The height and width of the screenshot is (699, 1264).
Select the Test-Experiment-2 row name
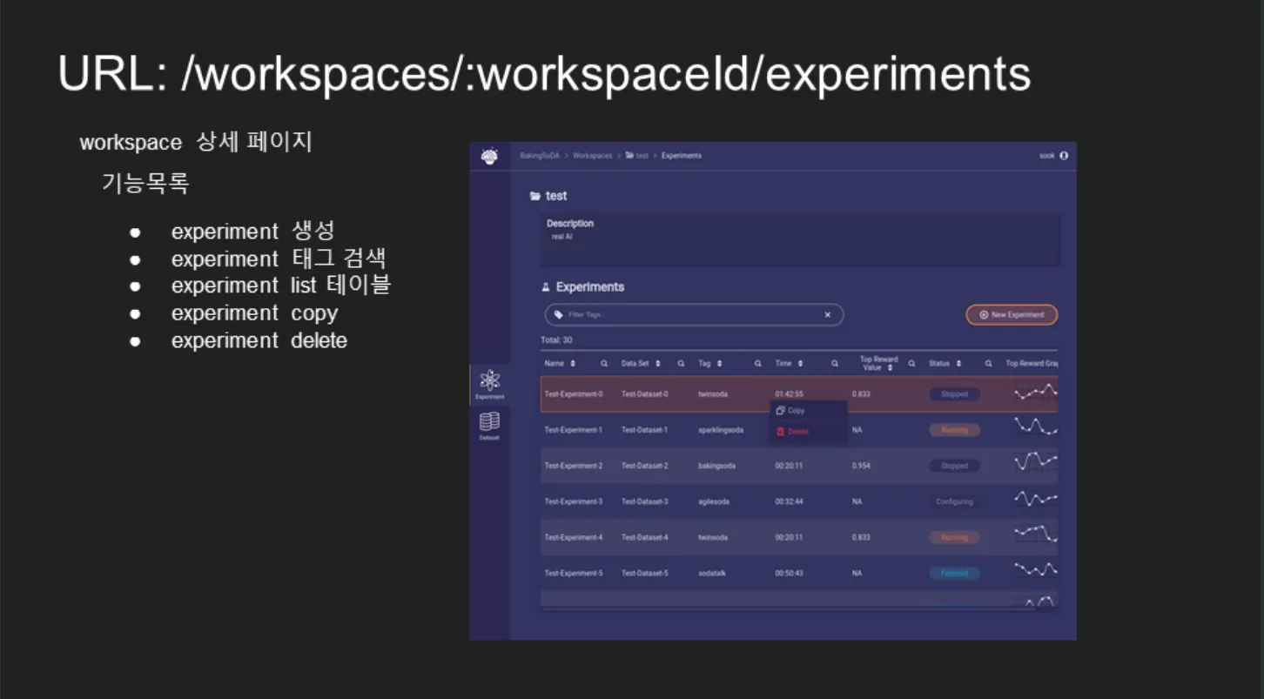tap(573, 466)
